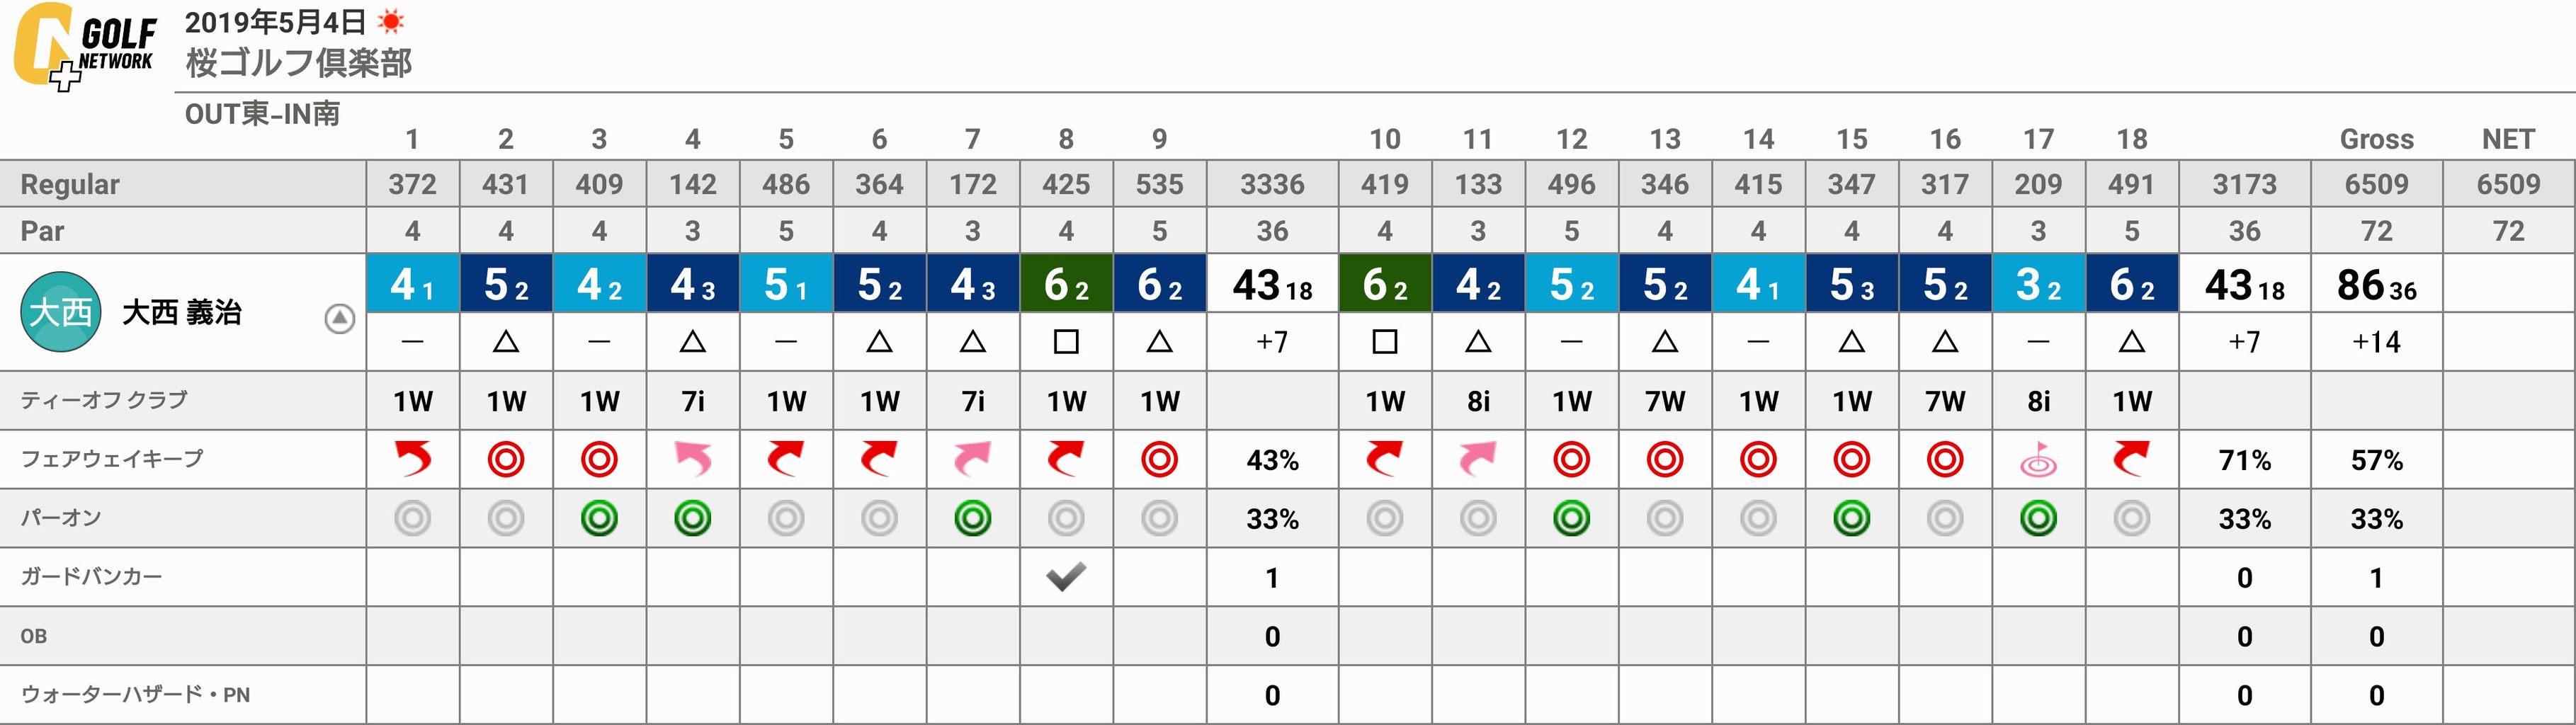This screenshot has height=725, width=2576.
Task: Toggle hole 1 gray par-on indicator
Action: [x=413, y=518]
